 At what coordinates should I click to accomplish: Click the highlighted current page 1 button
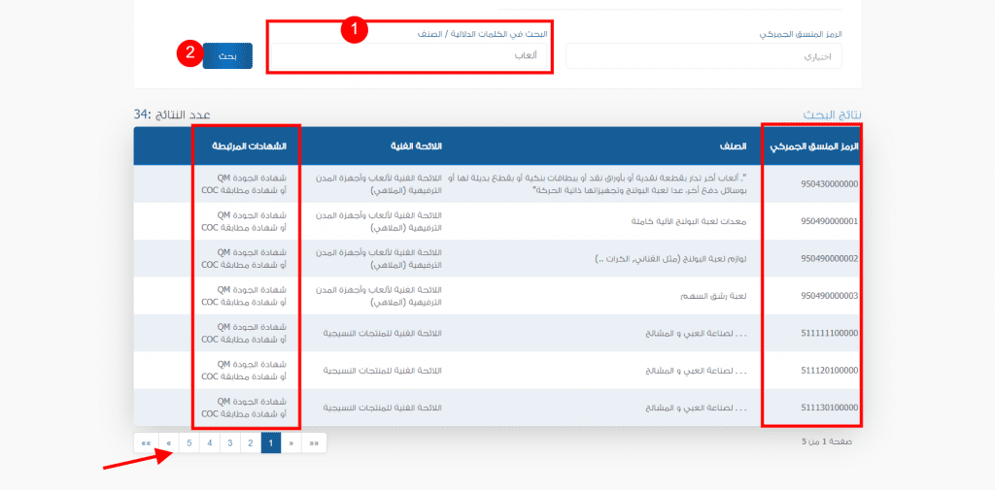(271, 443)
